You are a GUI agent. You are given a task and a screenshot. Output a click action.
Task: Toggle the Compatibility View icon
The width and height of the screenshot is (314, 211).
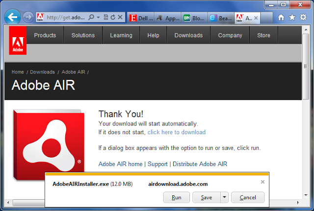[x=106, y=17]
